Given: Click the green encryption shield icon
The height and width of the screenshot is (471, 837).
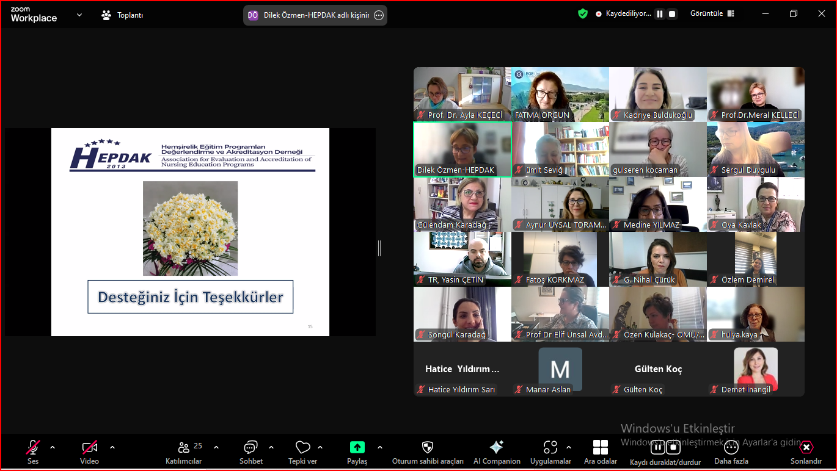Looking at the screenshot, I should [583, 13].
